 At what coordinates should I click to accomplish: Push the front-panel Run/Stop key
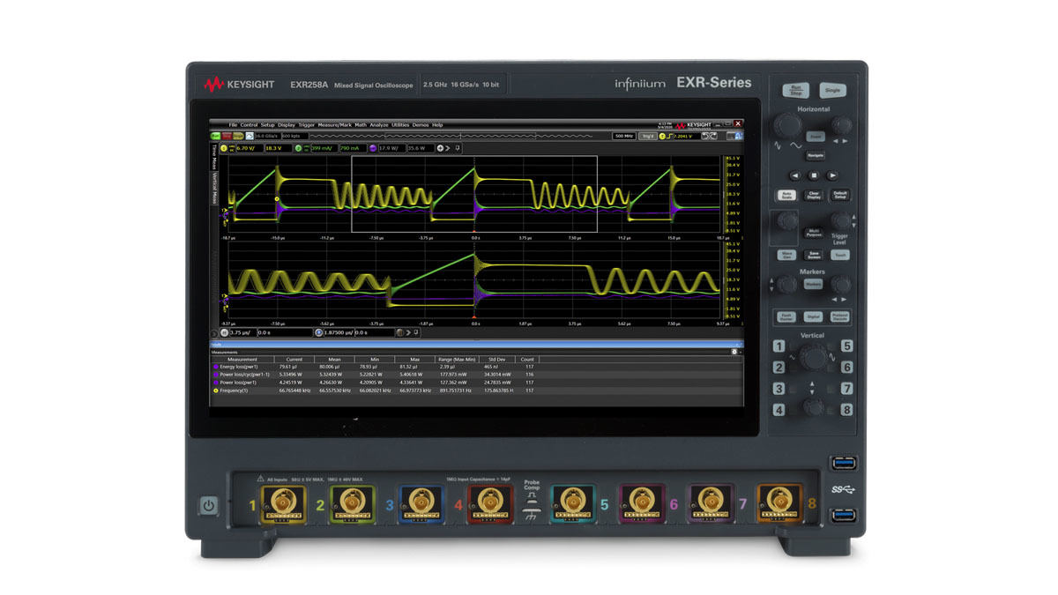795,90
